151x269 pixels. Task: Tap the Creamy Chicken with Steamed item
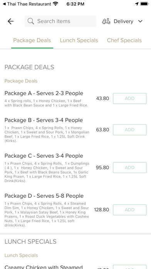click(x=44, y=267)
